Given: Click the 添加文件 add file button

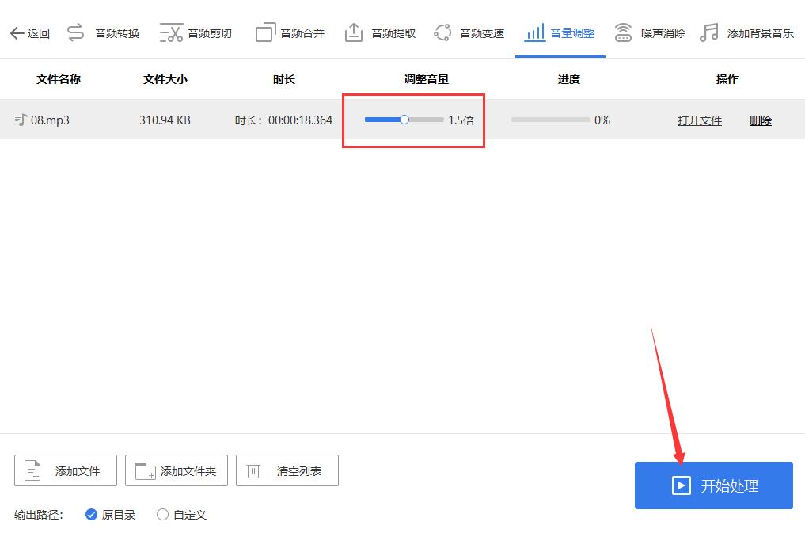Looking at the screenshot, I should point(64,470).
